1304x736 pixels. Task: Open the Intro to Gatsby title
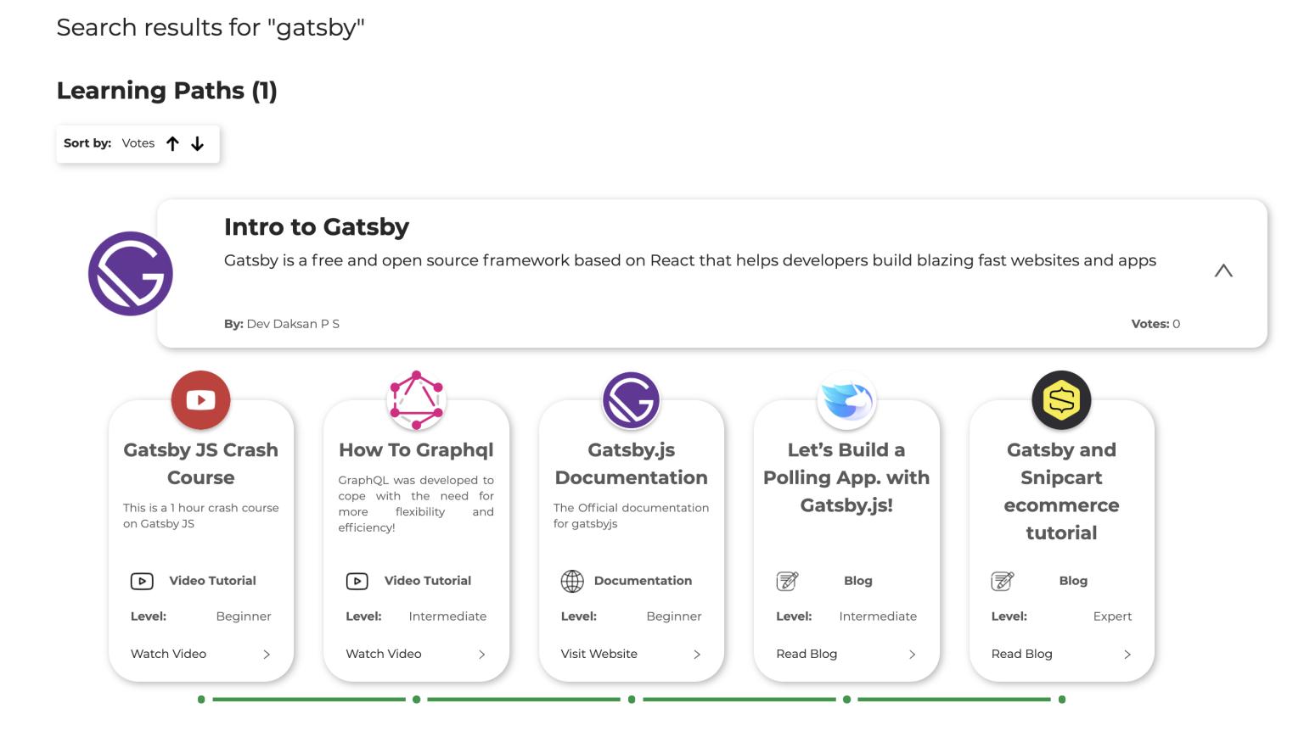tap(317, 227)
